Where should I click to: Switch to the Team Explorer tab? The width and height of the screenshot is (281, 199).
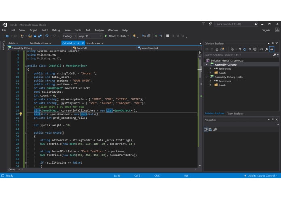click(x=235, y=114)
